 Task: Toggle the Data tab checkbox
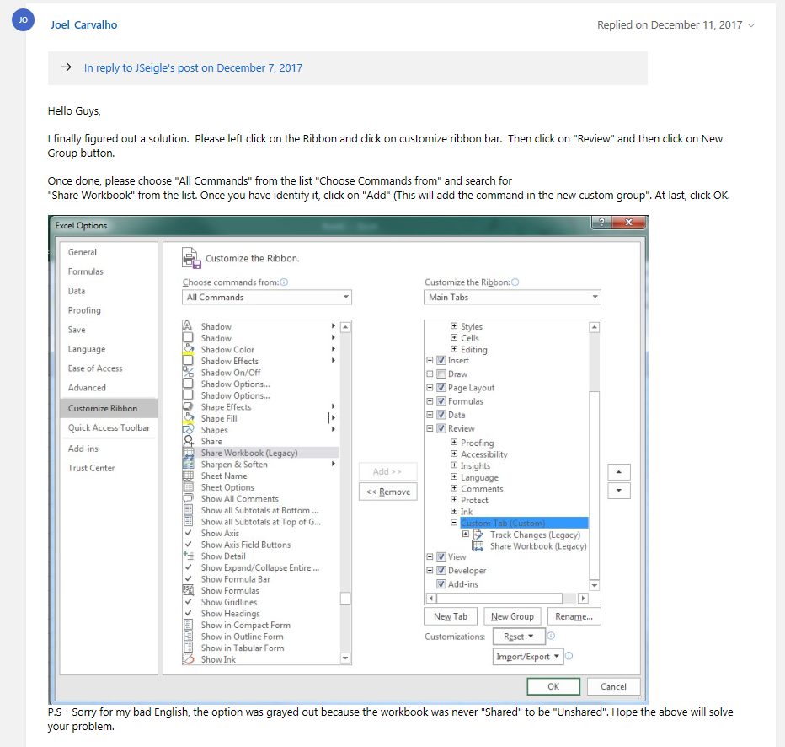(441, 414)
